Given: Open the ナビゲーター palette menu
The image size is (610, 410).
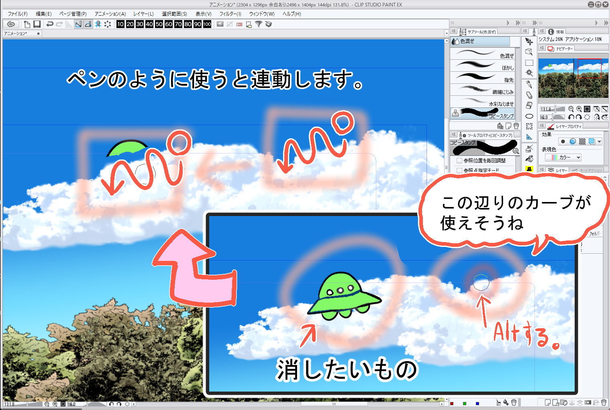Looking at the screenshot, I should tap(542, 48).
